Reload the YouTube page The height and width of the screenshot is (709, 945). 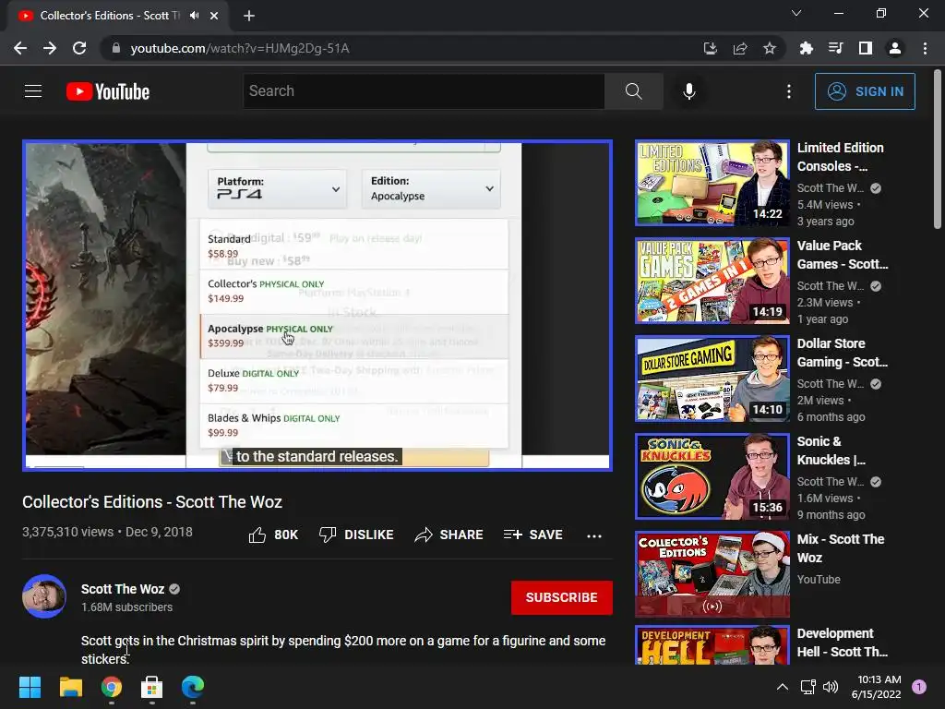79,48
